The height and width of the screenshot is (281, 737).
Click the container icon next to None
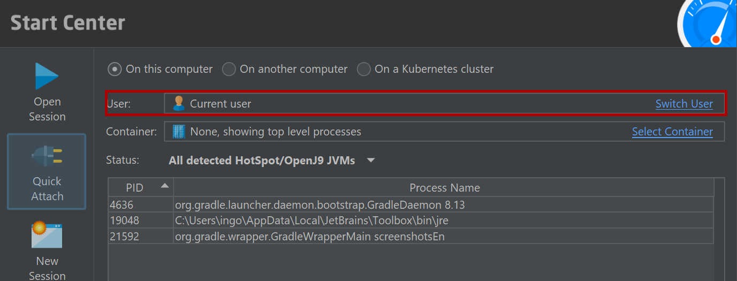[179, 132]
